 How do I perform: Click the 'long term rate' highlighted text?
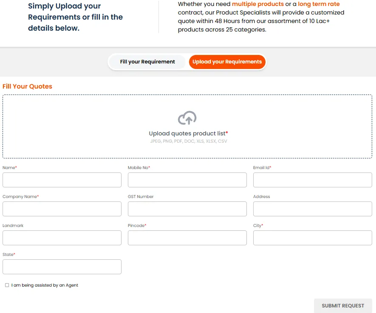click(x=319, y=4)
